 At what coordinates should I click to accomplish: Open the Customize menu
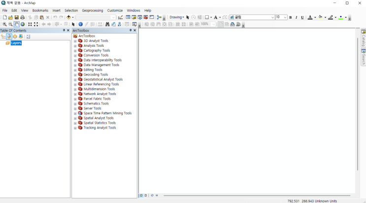115,10
